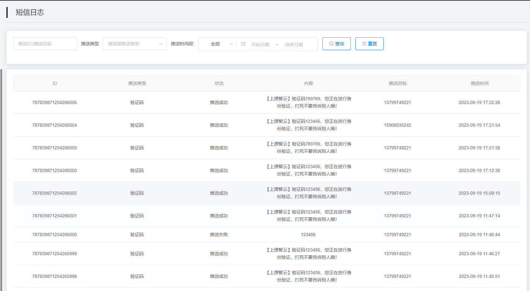Click the vertical scrollbar on left edge
This screenshot has width=530, height=291.
coord(1,179)
